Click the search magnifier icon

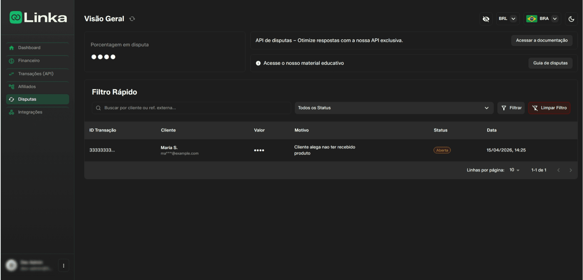98,108
